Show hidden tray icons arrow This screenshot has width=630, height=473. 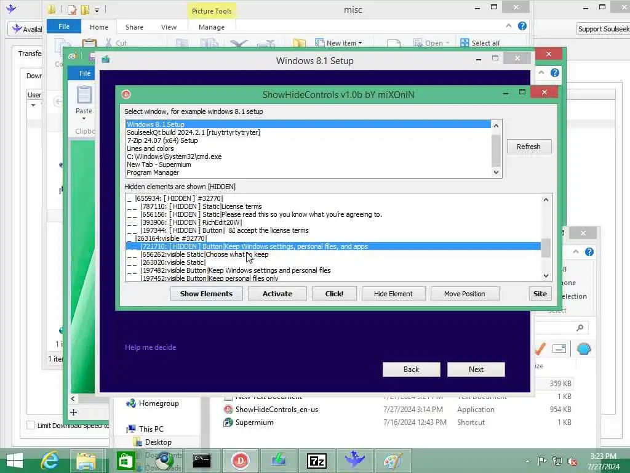[527, 461]
